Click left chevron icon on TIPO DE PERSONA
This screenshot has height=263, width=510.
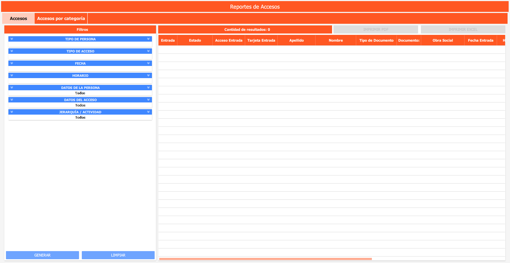pos(12,39)
